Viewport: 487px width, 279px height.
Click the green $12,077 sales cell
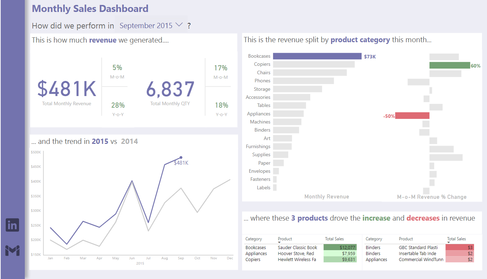(x=340, y=248)
